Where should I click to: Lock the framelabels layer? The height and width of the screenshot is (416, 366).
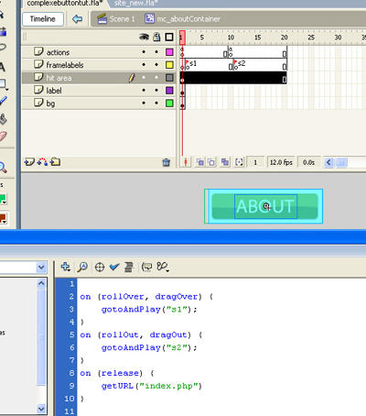point(156,65)
